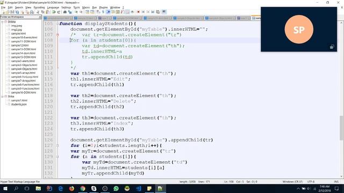Collapse the first Shikha root folder
This screenshot has width=344, height=193.
[x=2, y=21]
